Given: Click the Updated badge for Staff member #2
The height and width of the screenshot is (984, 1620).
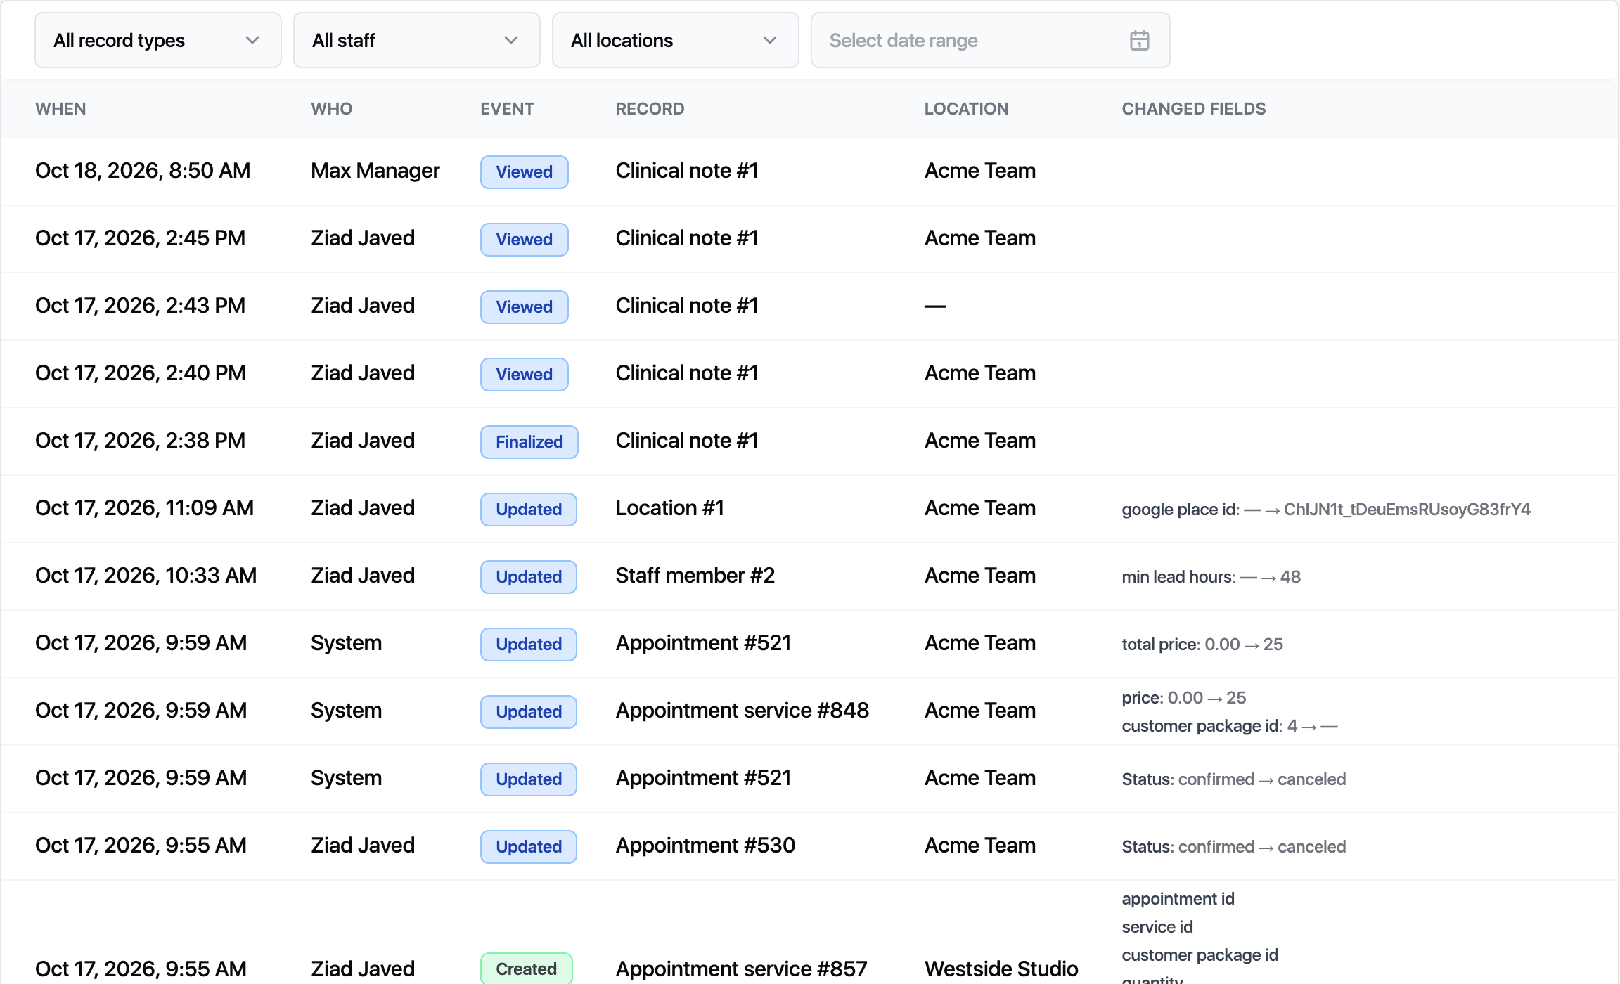Looking at the screenshot, I should click(x=529, y=576).
